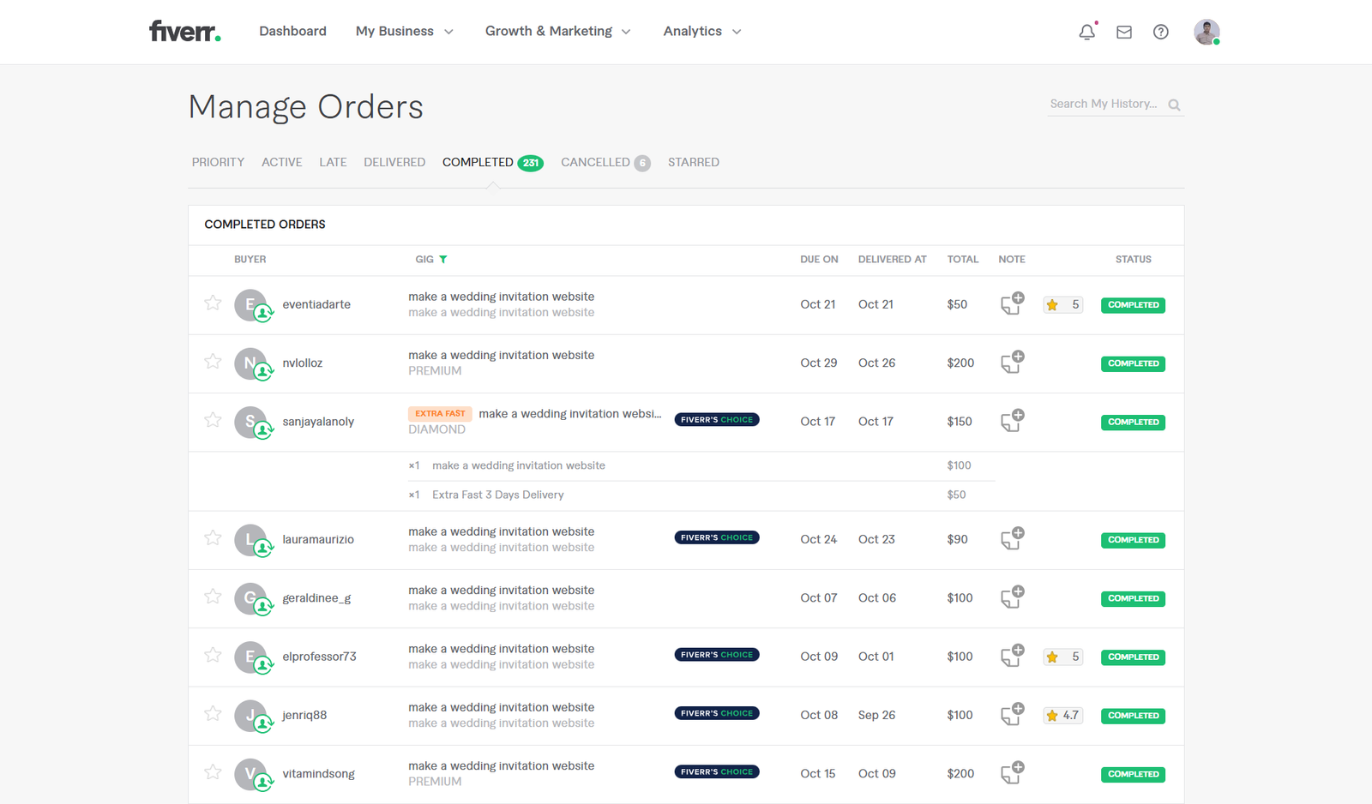Screen dimensions: 1372x804
Task: Expand the Analytics dropdown
Action: point(701,32)
